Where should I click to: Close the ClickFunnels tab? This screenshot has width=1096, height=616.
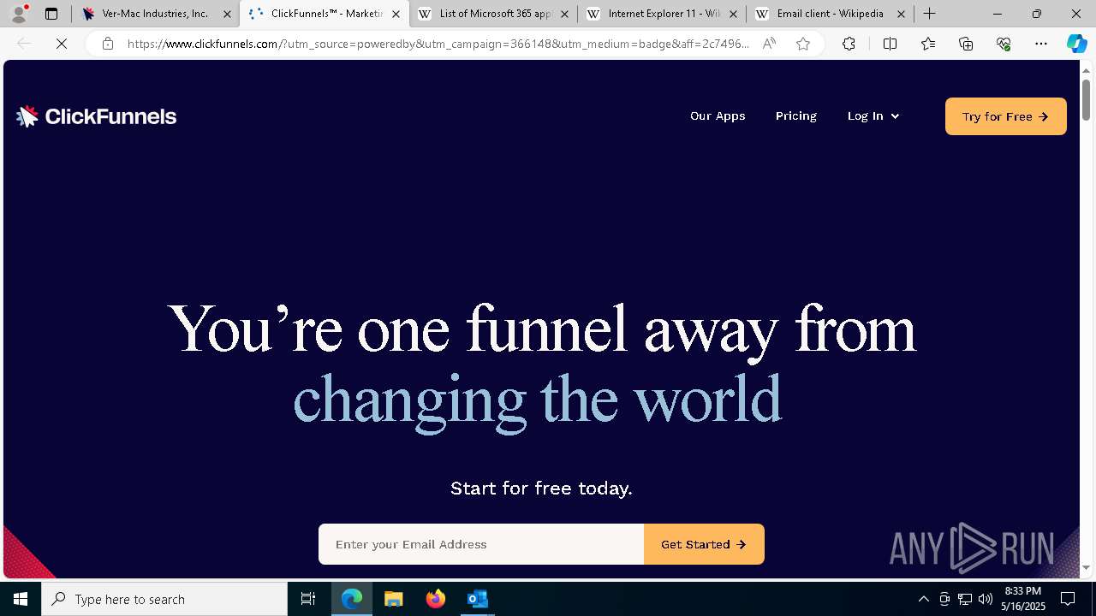pos(396,14)
